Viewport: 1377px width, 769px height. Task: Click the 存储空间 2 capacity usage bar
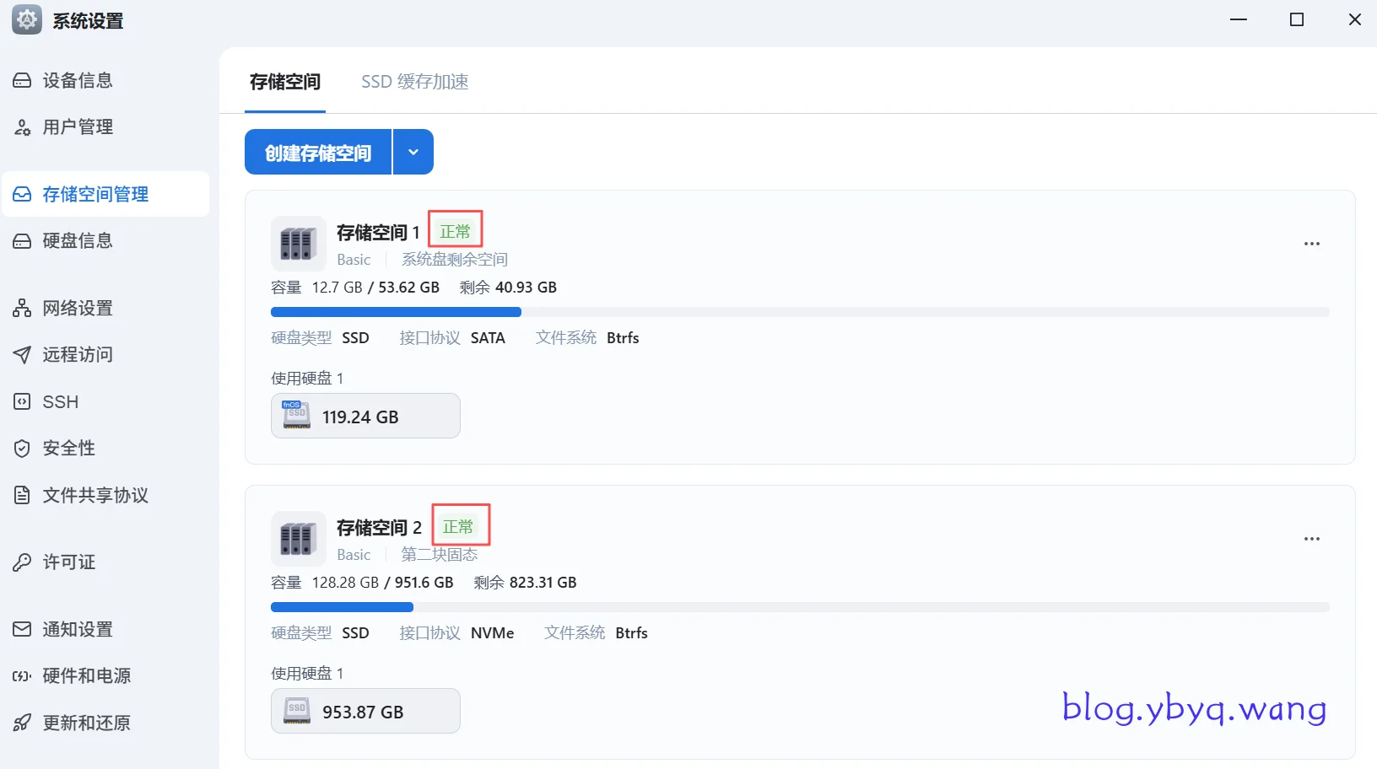click(x=799, y=607)
